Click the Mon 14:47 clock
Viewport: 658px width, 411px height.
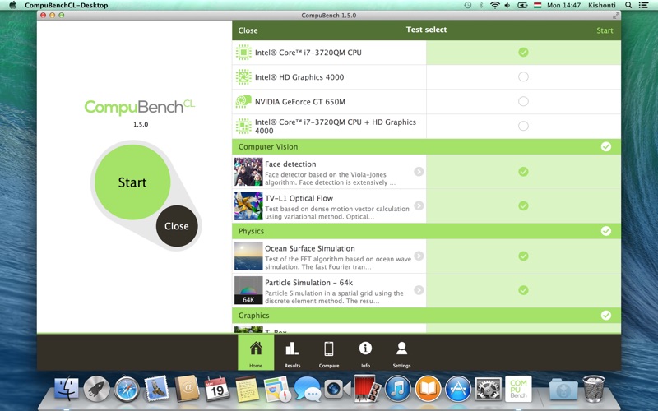click(563, 5)
